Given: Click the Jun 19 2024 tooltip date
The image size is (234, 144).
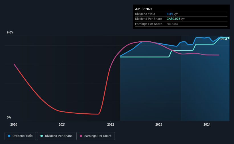Looking at the screenshot, I should (144, 9).
